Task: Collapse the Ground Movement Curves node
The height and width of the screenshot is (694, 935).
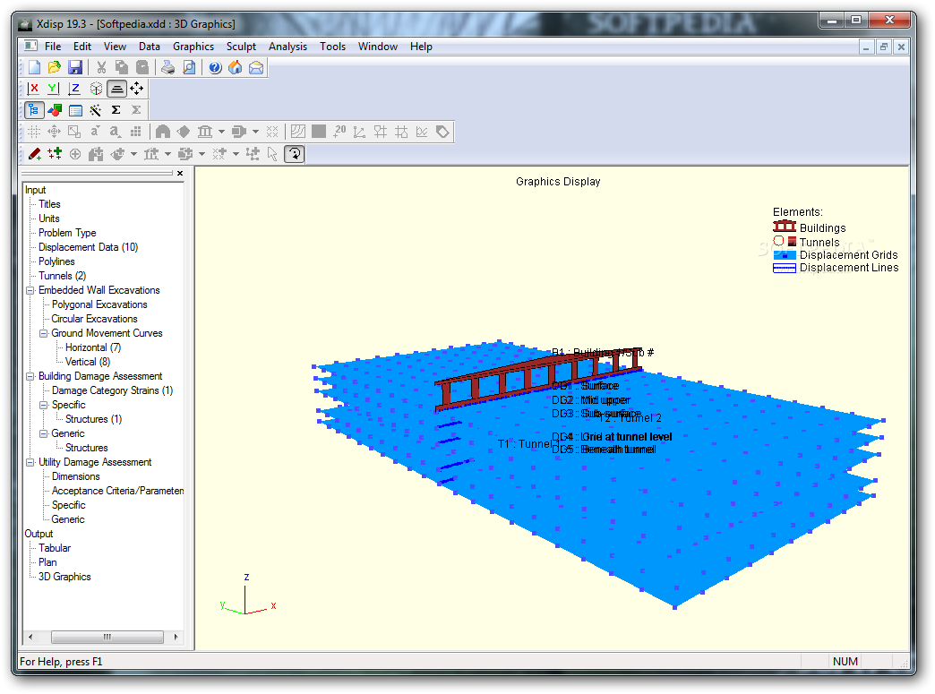Action: (x=43, y=333)
